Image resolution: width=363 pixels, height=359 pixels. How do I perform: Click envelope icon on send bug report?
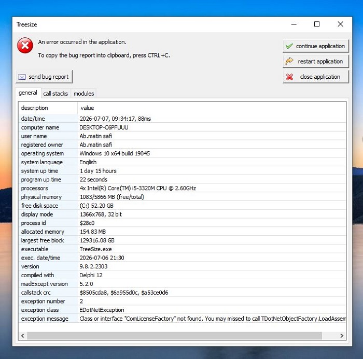tap(22, 77)
